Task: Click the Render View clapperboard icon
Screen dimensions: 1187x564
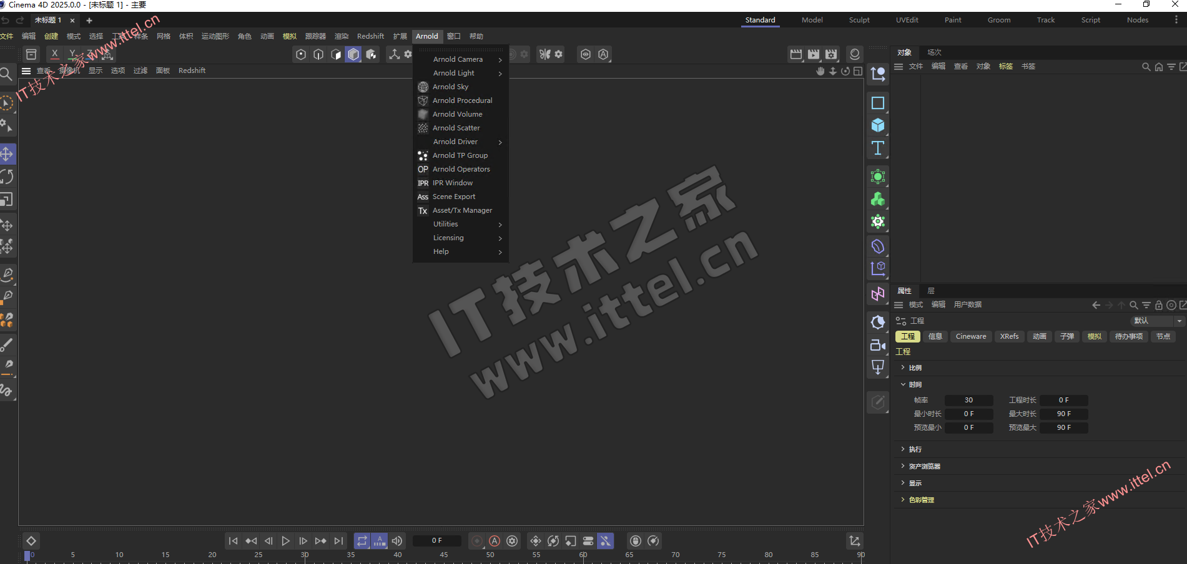Action: [x=796, y=54]
